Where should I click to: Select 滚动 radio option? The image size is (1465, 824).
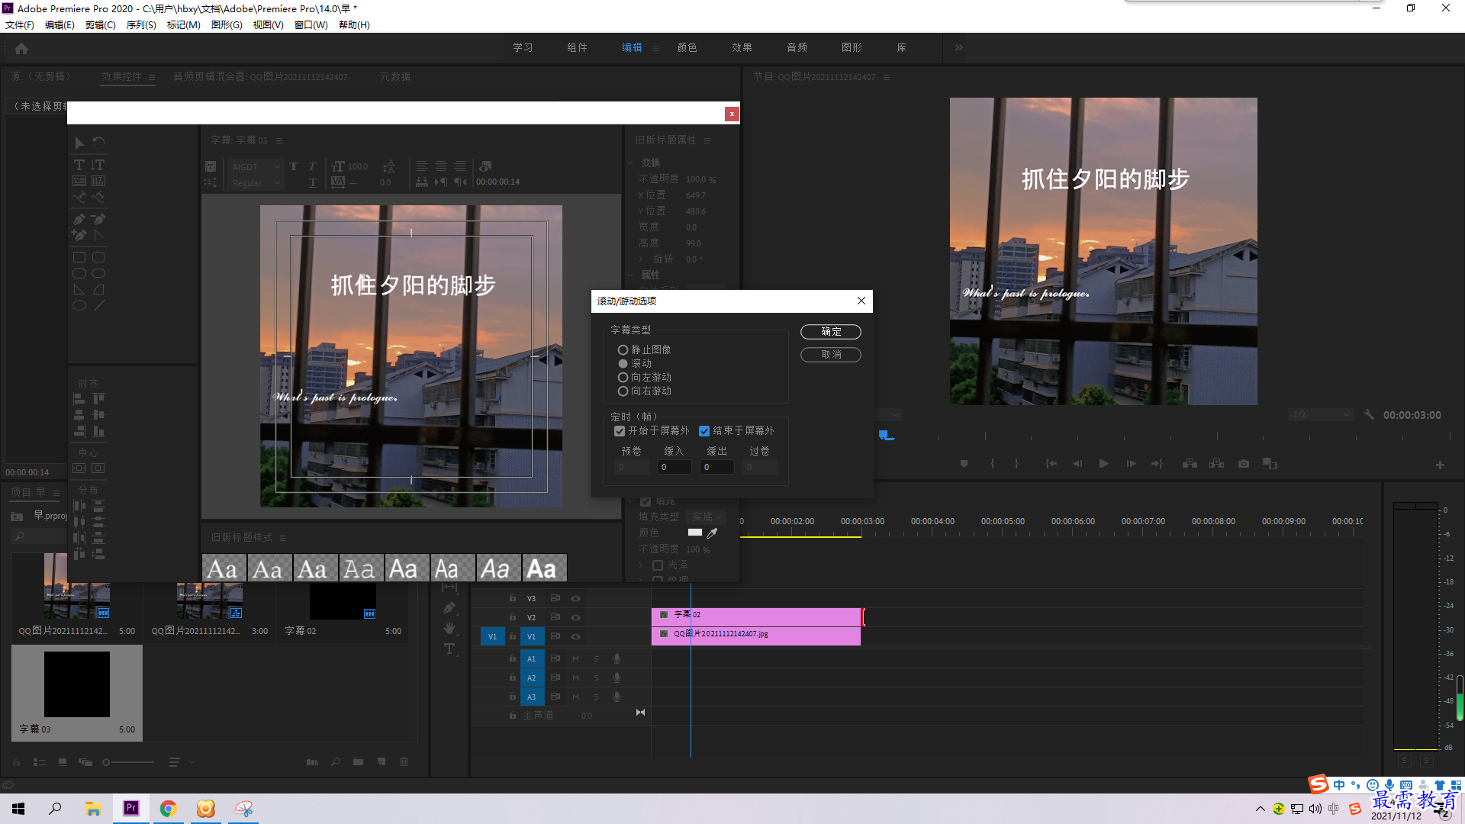pyautogui.click(x=635, y=363)
